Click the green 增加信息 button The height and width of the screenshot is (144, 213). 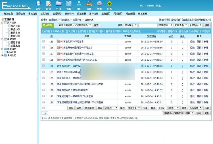pyautogui.click(x=48, y=25)
